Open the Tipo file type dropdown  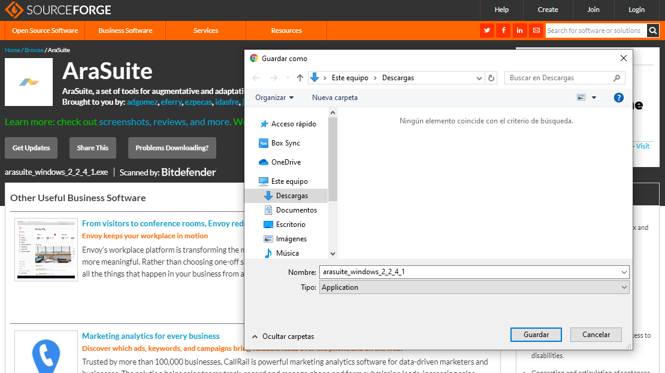pos(624,287)
